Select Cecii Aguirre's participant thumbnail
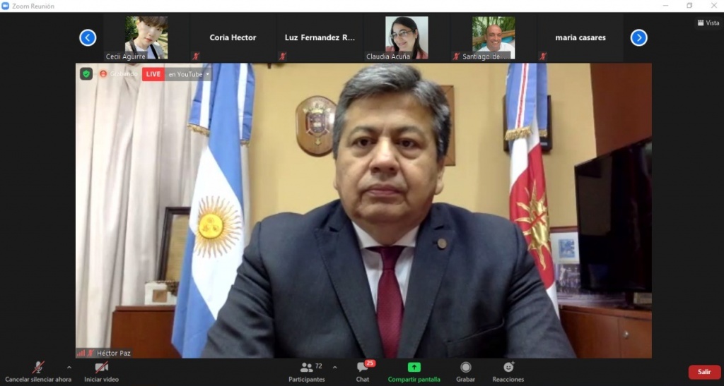724x386 pixels. click(146, 38)
